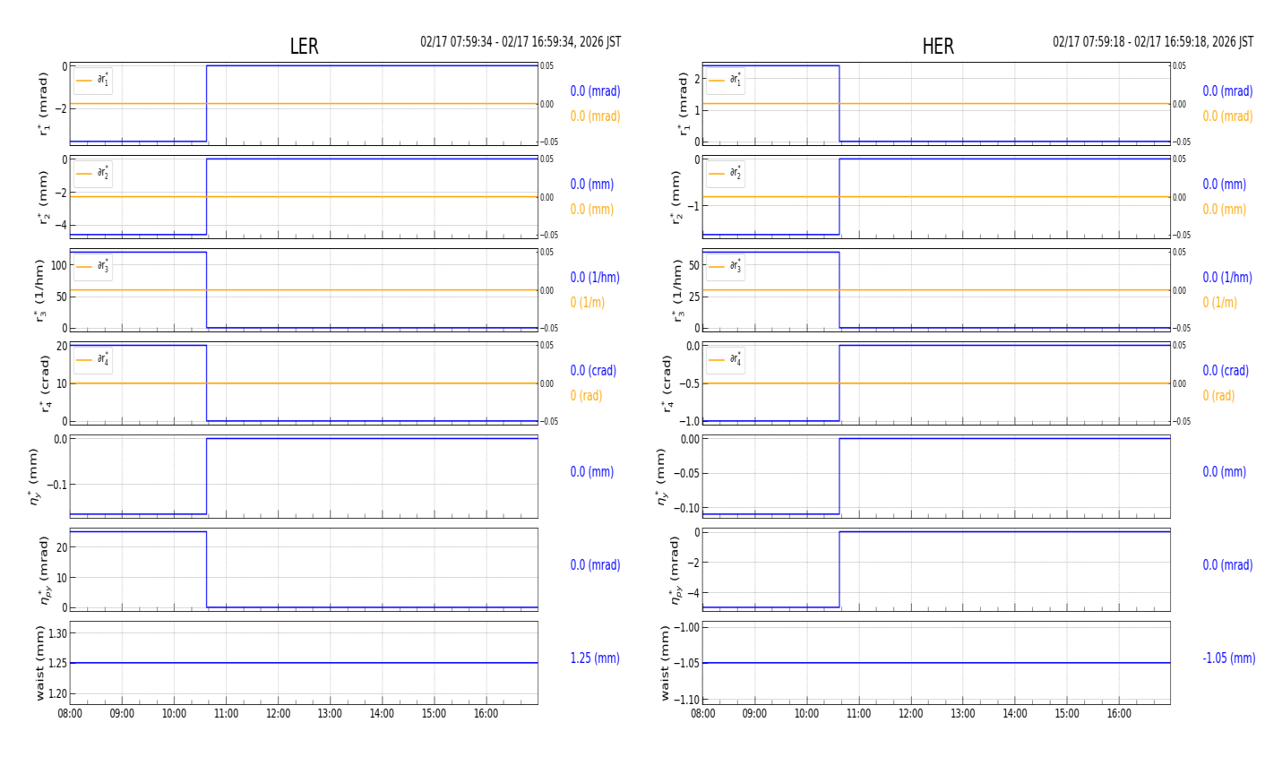Click HER blue "0.0 (crad)" readout
This screenshot has height=774, width=1265.
click(x=1226, y=371)
